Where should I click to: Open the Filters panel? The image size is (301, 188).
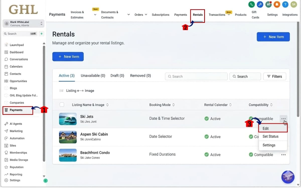click(275, 76)
